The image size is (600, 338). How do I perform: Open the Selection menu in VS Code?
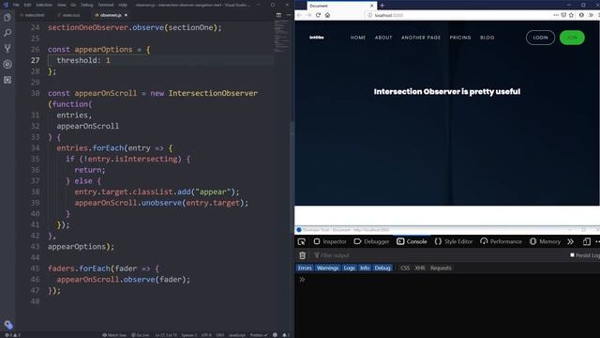click(x=44, y=5)
